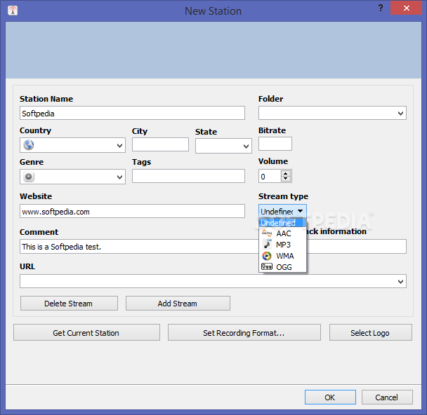This screenshot has height=415, width=427.
Task: Expand the Genre dropdown arrow
Action: [x=119, y=177]
